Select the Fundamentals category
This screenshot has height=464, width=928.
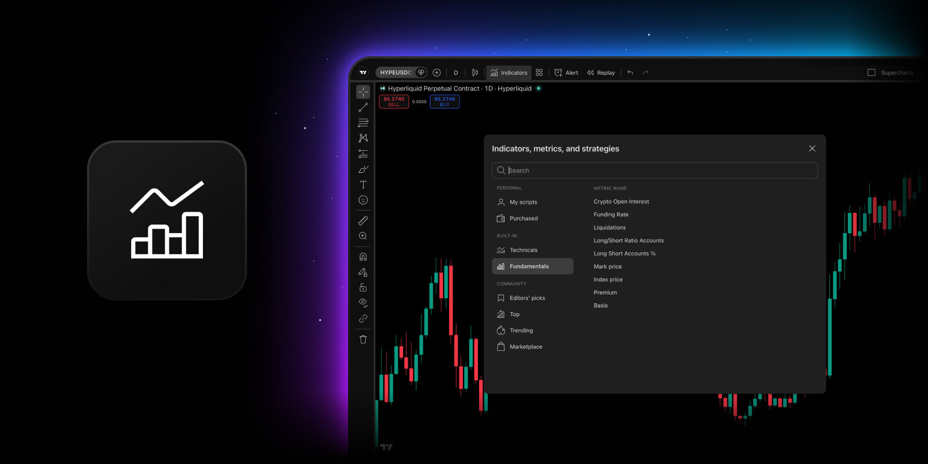532,266
